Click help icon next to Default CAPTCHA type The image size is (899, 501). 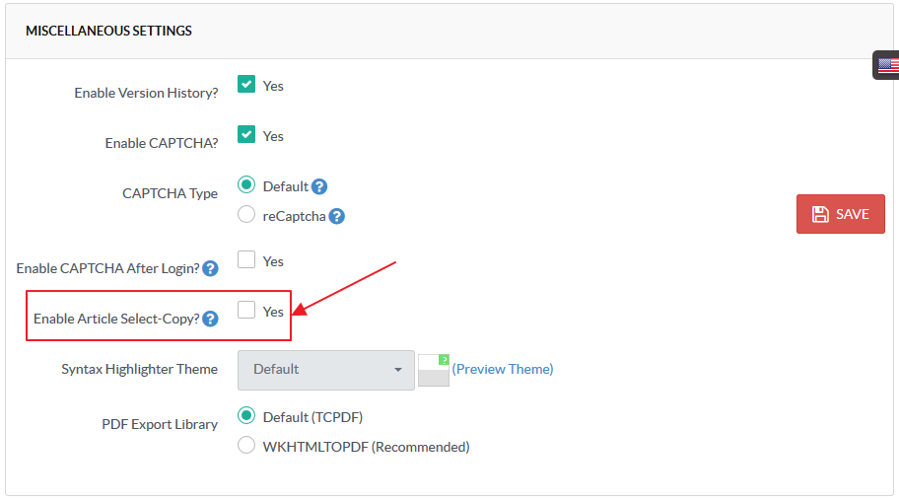tap(319, 186)
